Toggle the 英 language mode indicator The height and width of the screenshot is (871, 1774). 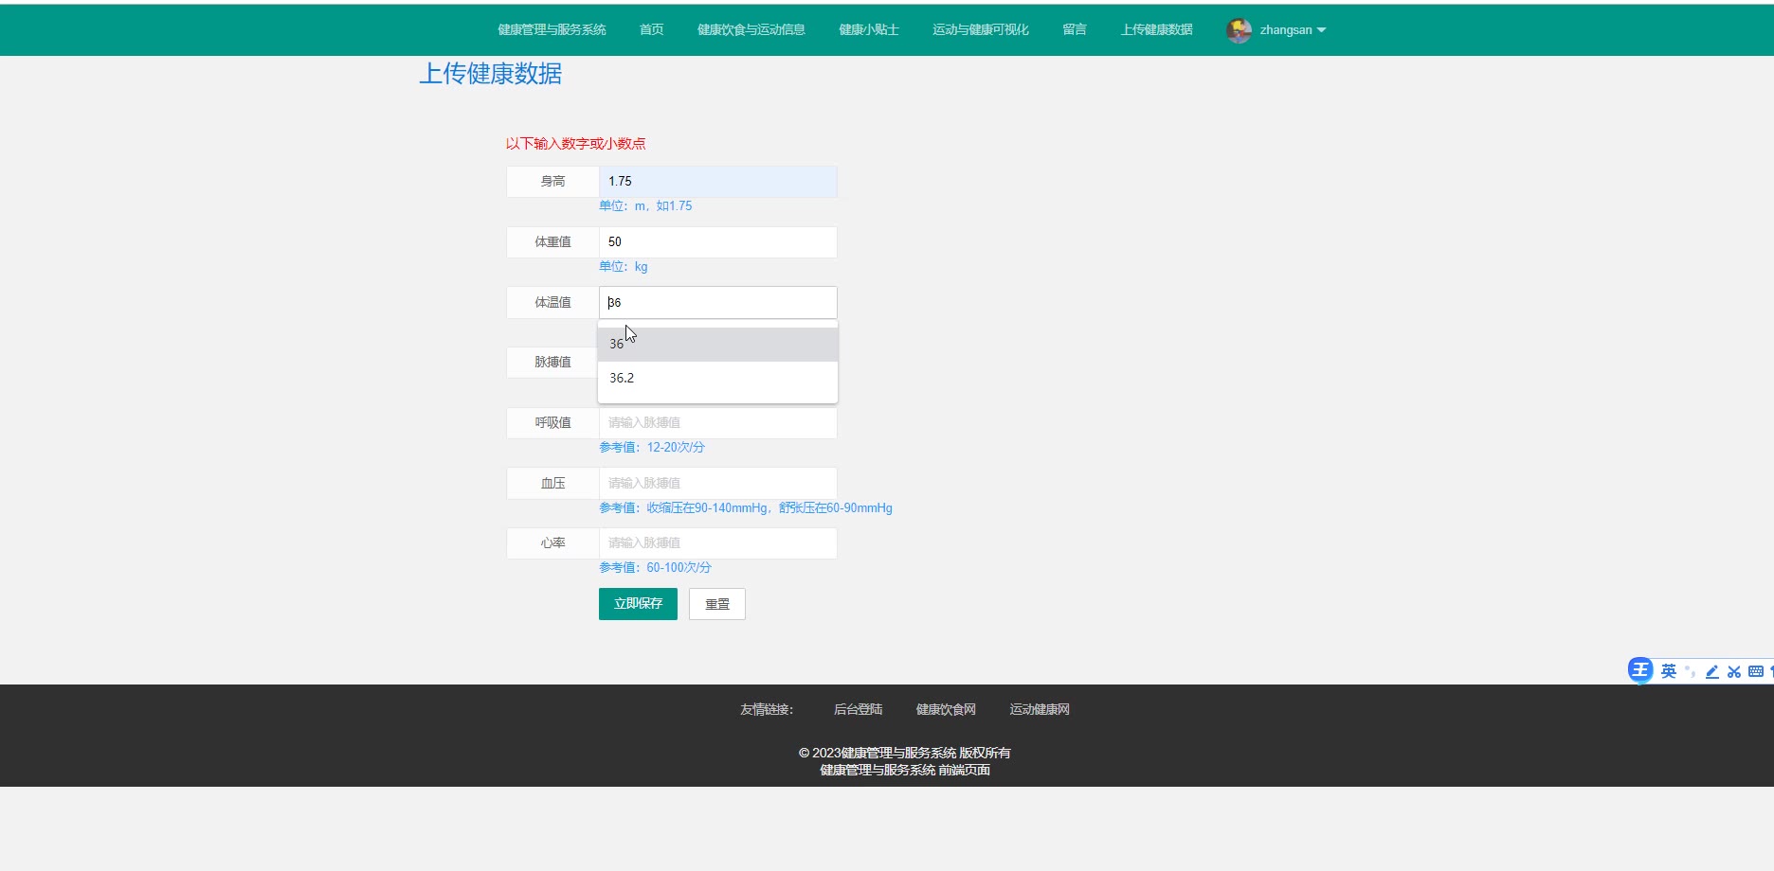click(1669, 671)
